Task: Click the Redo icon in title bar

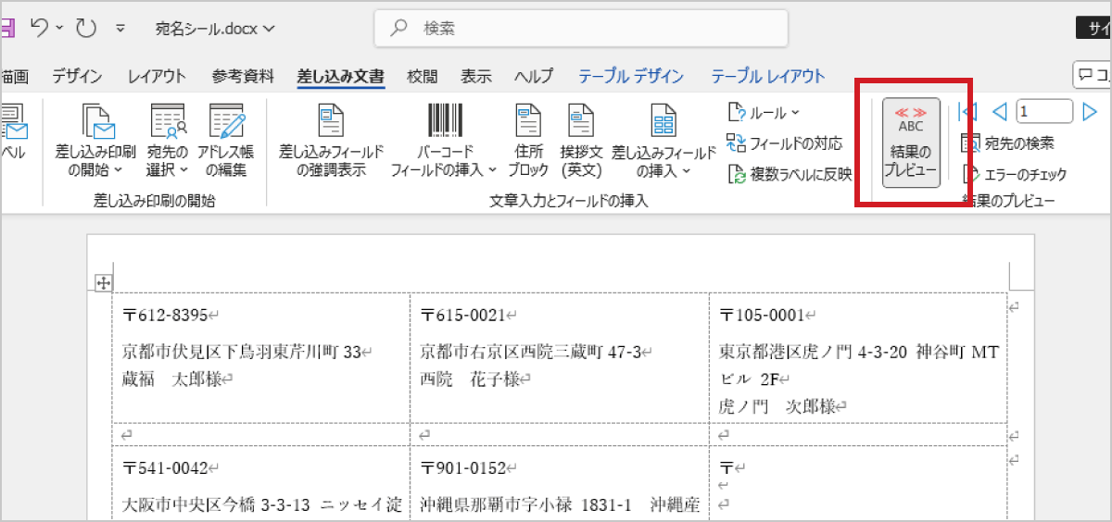Action: click(86, 28)
